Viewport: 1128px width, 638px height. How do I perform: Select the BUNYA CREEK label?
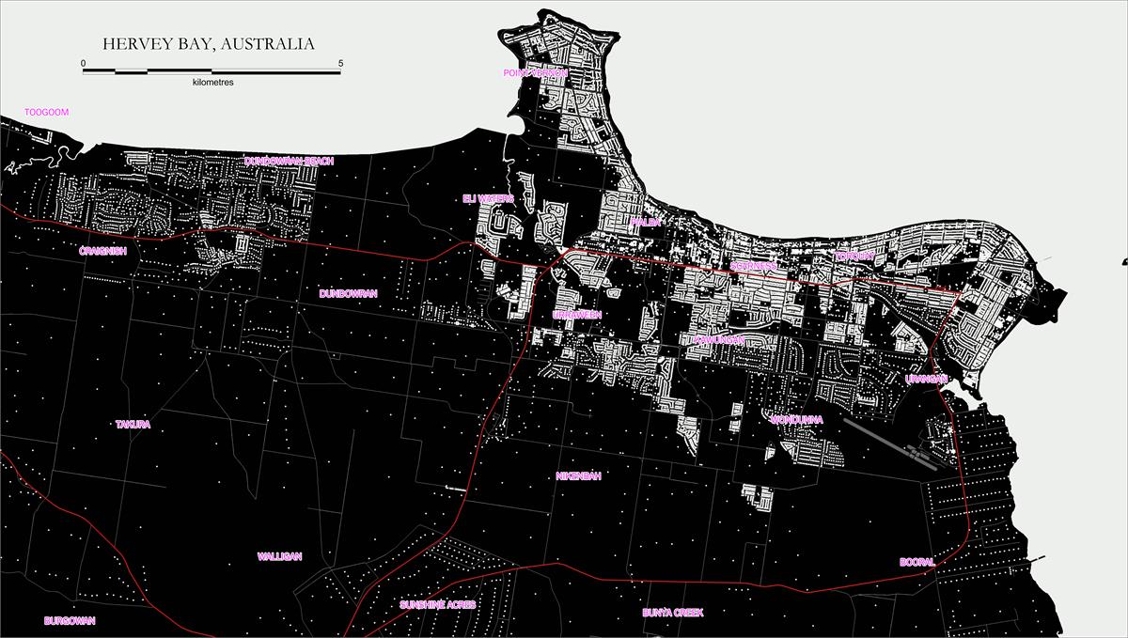click(x=673, y=613)
